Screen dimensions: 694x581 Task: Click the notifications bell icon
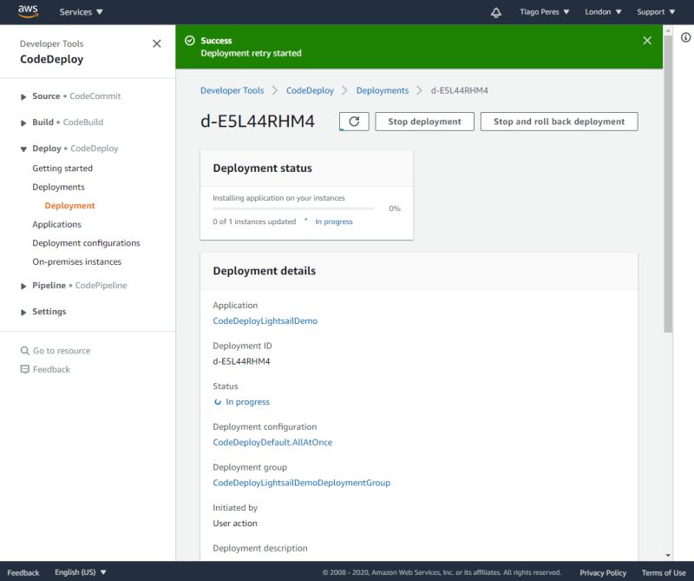(x=494, y=12)
